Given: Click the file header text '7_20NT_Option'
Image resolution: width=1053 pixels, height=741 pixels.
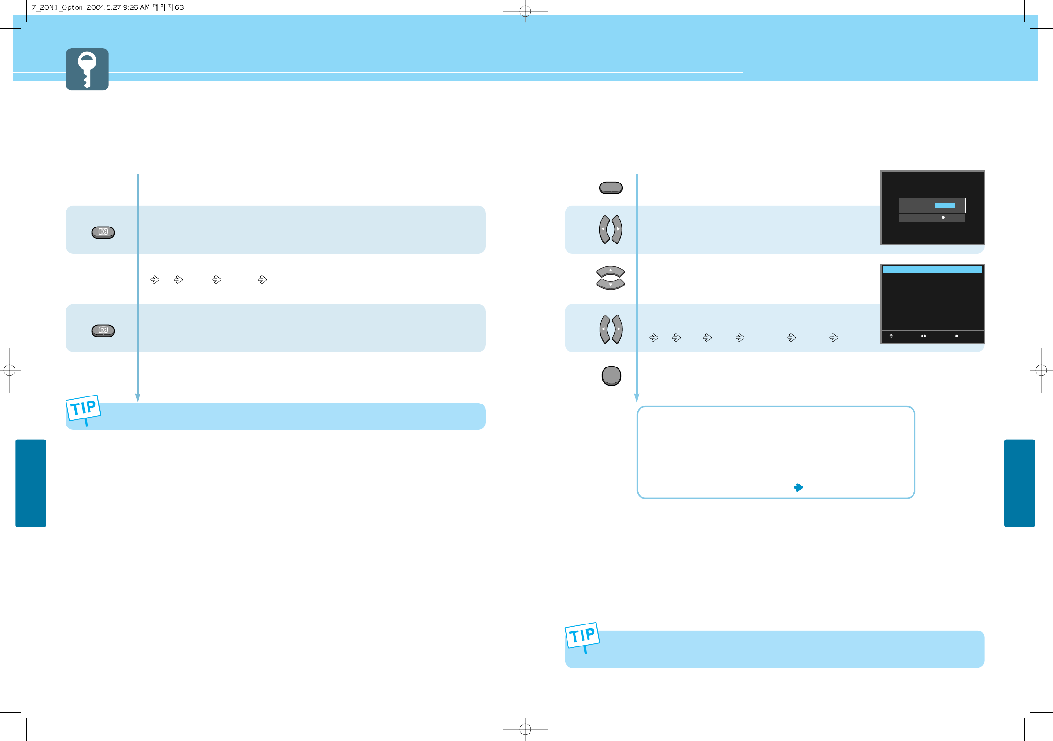Looking at the screenshot, I should (x=57, y=7).
